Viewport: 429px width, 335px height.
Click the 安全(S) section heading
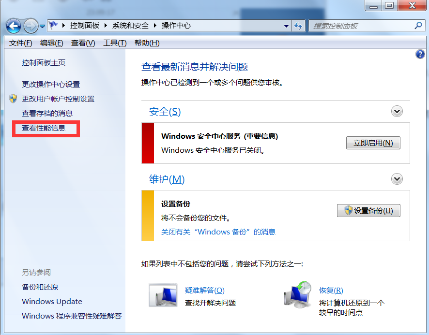[x=165, y=112]
